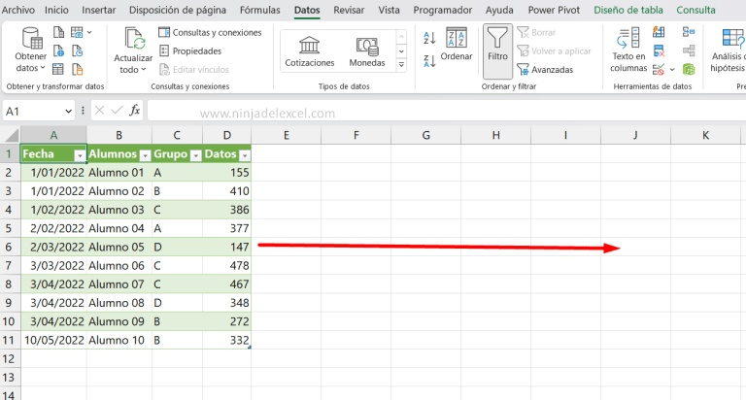
Task: Select cell containing Alumno 09
Action: [x=119, y=321]
